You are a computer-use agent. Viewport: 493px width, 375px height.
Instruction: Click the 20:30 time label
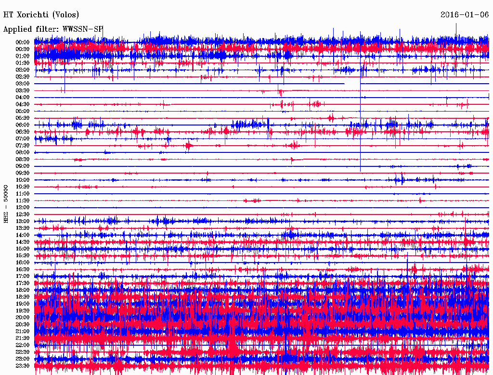(x=23, y=325)
